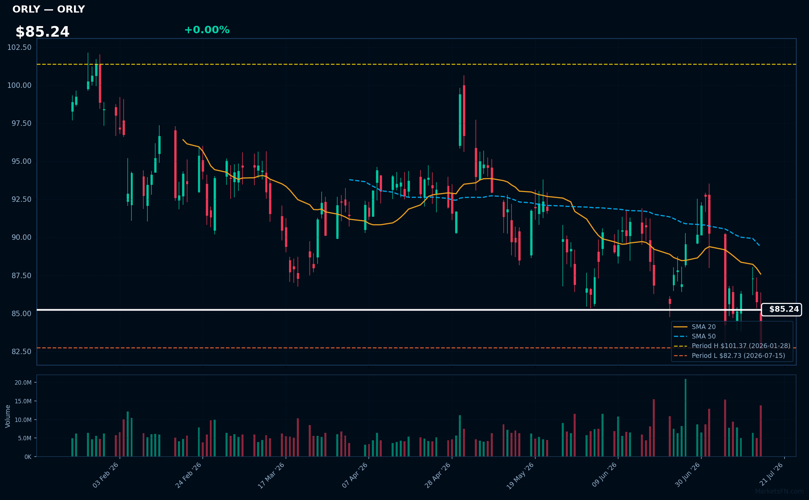This screenshot has height=500, width=809.
Task: Click the yellow dashed Period High line
Action: coord(416,64)
